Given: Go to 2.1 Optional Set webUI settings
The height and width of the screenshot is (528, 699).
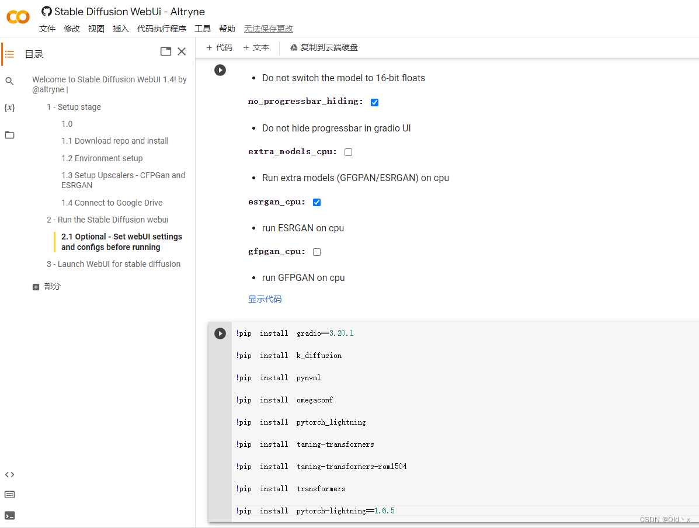Looking at the screenshot, I should point(121,242).
